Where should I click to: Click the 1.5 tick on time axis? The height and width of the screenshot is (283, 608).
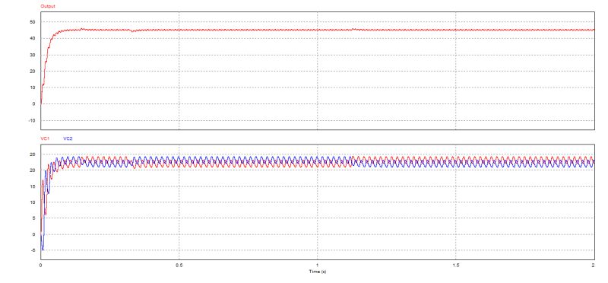(455, 266)
